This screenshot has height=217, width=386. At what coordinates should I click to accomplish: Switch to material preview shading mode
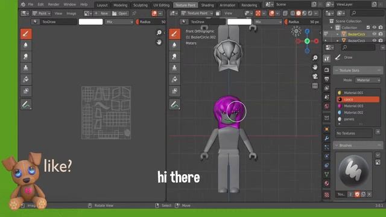[x=304, y=13]
